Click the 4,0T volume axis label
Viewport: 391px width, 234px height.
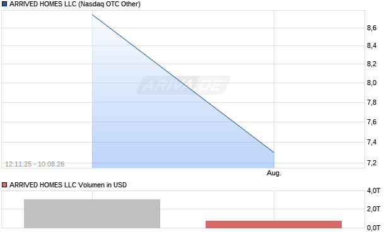click(x=373, y=191)
